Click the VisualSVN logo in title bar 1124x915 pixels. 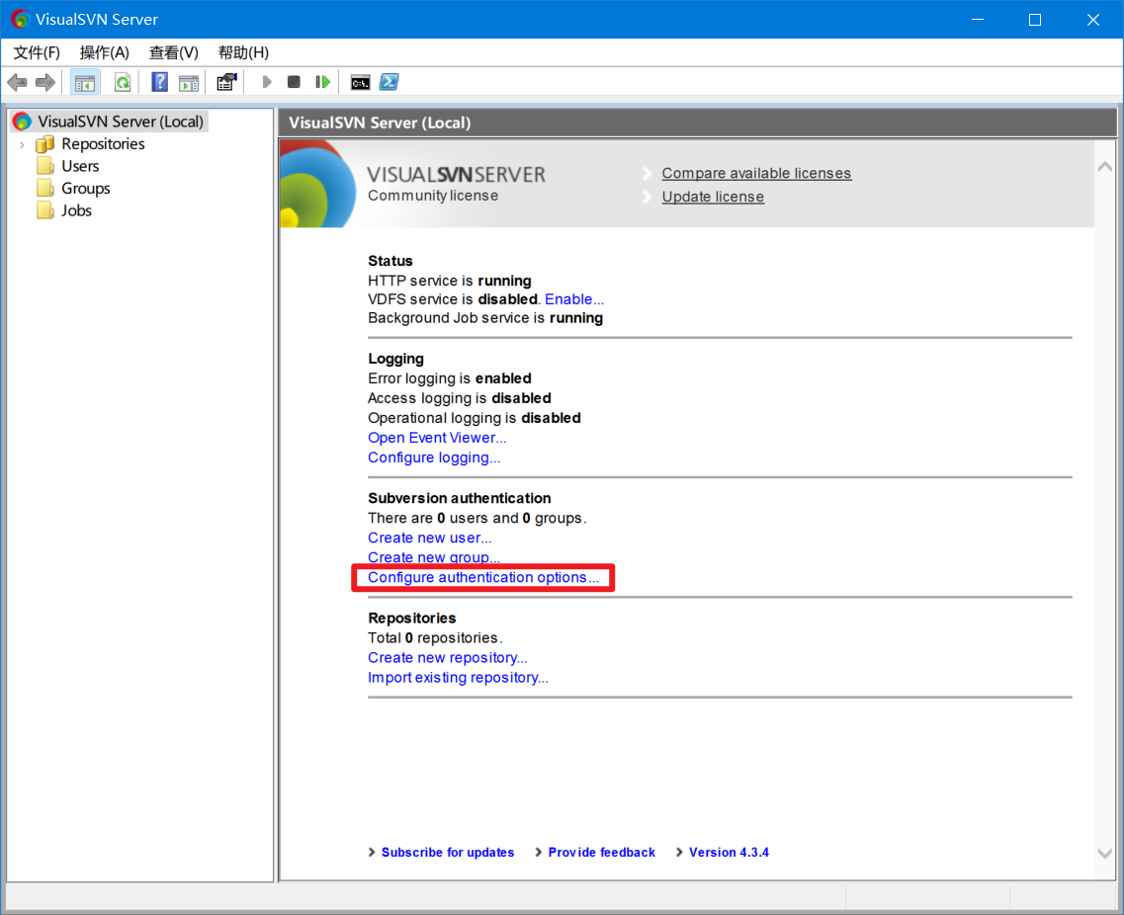[x=20, y=20]
